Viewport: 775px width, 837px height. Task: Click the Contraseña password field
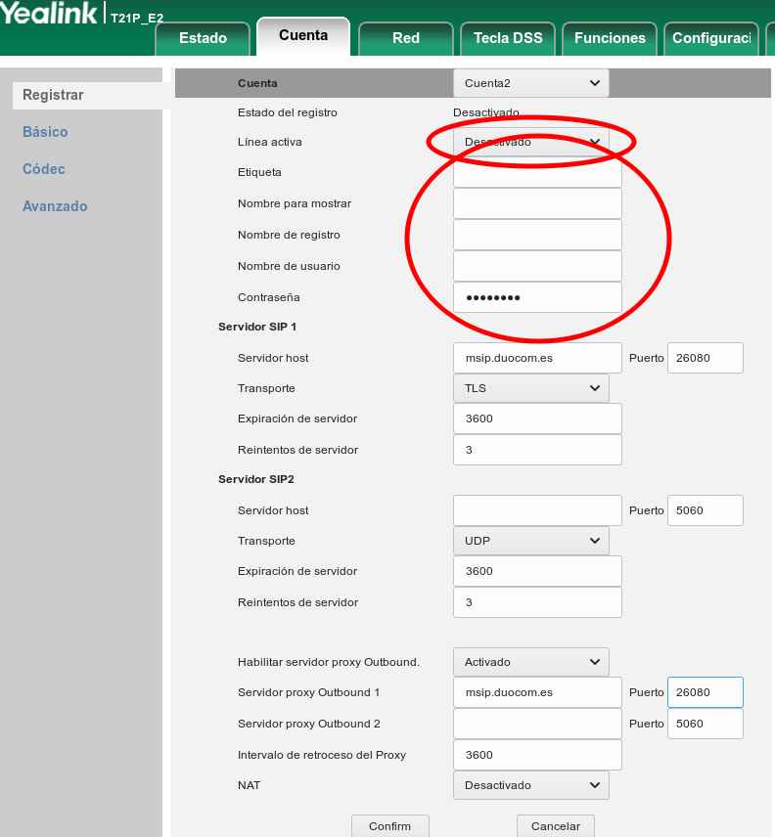coord(537,297)
